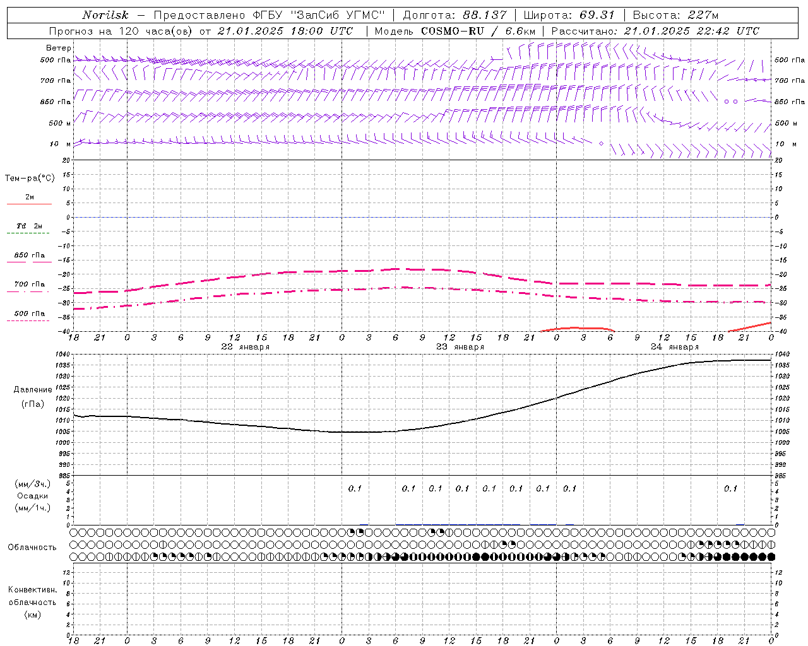Click the "Облачность" cloud cover row label
Image resolution: width=808 pixels, height=646 pixels.
click(32, 548)
